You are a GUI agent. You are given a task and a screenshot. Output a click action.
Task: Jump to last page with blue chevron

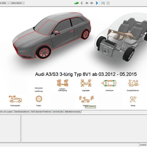pyautogui.click(x=97, y=3)
